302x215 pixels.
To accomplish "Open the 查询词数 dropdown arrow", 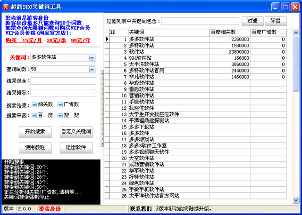I will point(92,69).
